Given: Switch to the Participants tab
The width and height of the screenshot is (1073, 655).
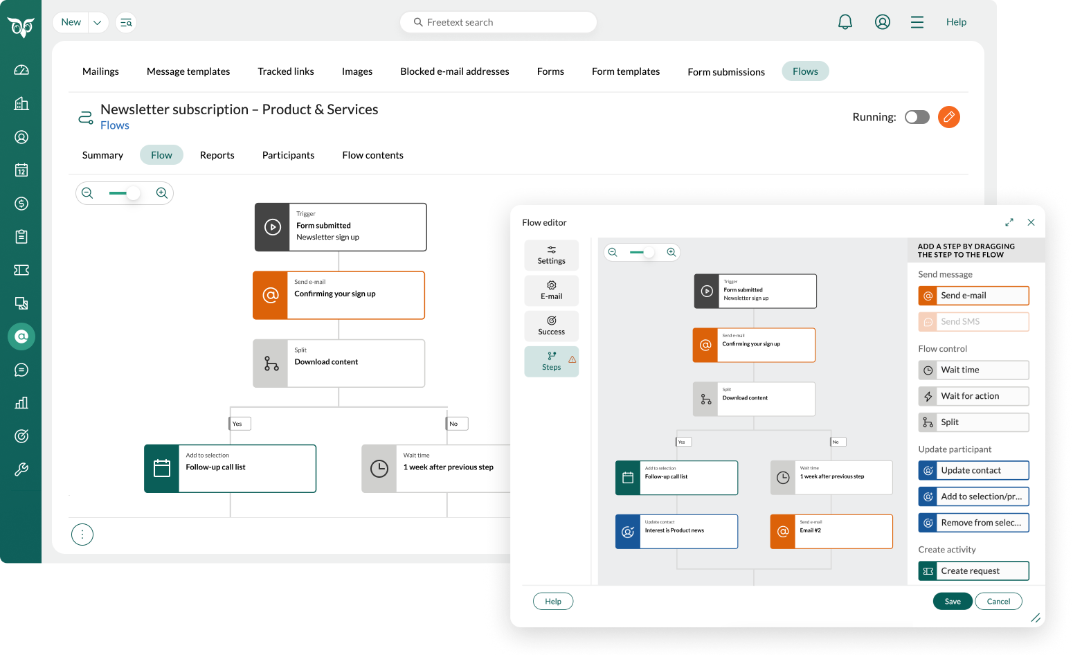Looking at the screenshot, I should [288, 155].
